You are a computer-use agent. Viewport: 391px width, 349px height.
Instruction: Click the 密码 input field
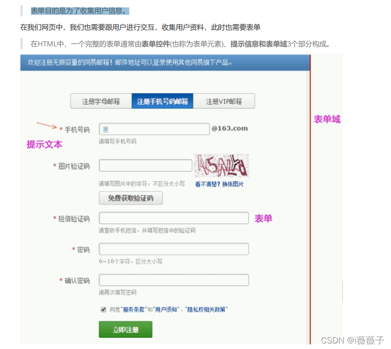(174, 249)
